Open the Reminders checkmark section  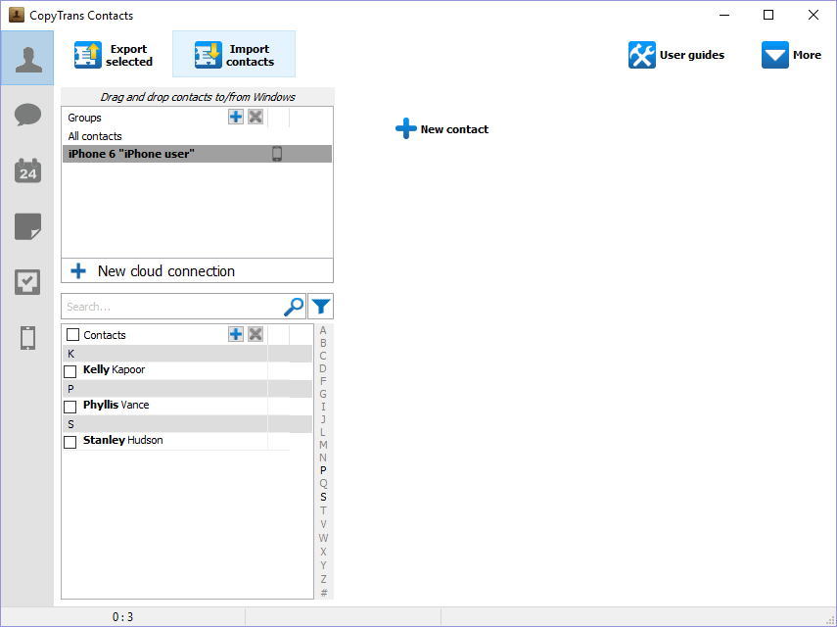[27, 282]
